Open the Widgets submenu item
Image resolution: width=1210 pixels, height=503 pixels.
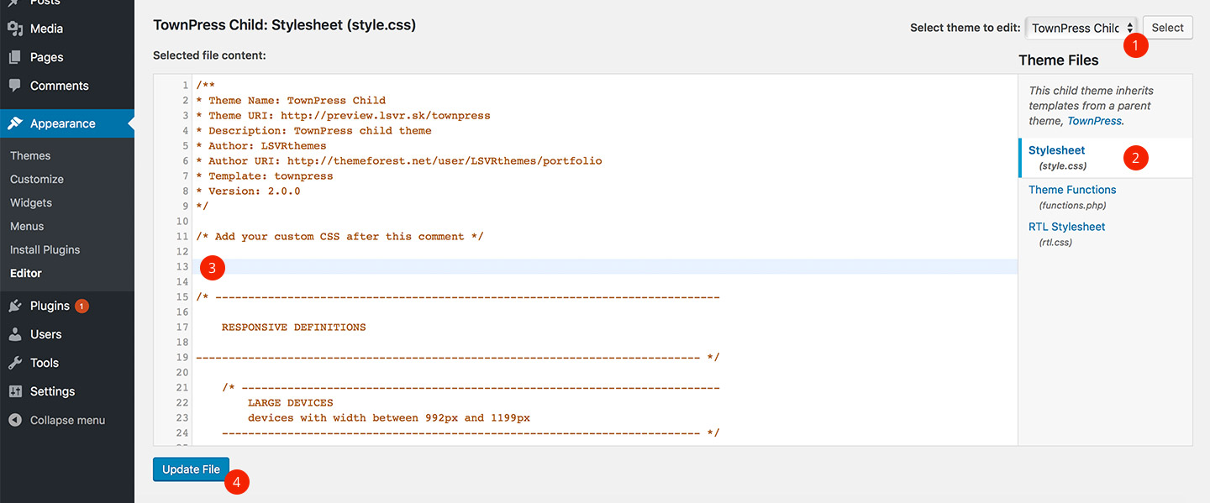(31, 202)
